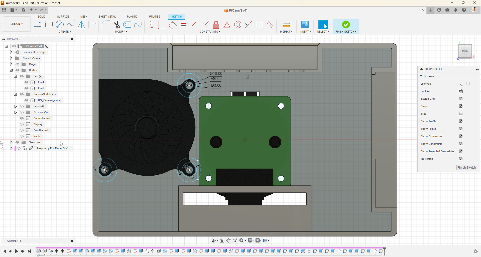The width and height of the screenshot is (481, 257).
Task: Select the 2-point rectangle sketch tool
Action: [49, 25]
